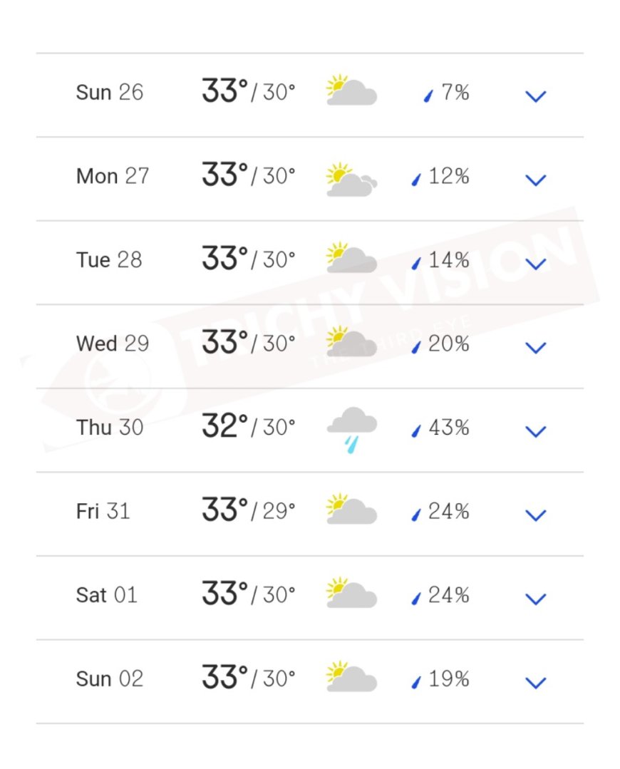620x769 pixels.
Task: Expand Thu 30 forecast with chevron
Action: click(x=535, y=431)
